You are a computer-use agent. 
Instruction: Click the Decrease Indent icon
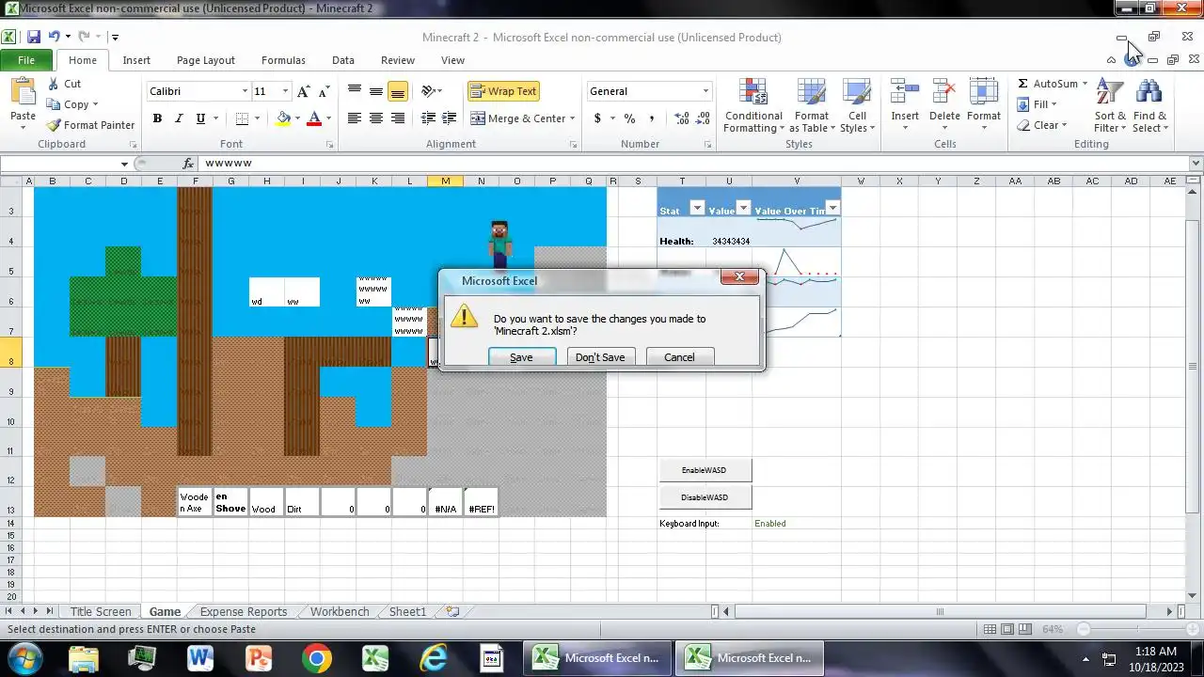pyautogui.click(x=428, y=118)
